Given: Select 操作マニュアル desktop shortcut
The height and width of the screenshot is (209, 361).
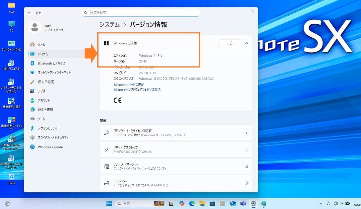Looking at the screenshot, I should tap(11, 65).
